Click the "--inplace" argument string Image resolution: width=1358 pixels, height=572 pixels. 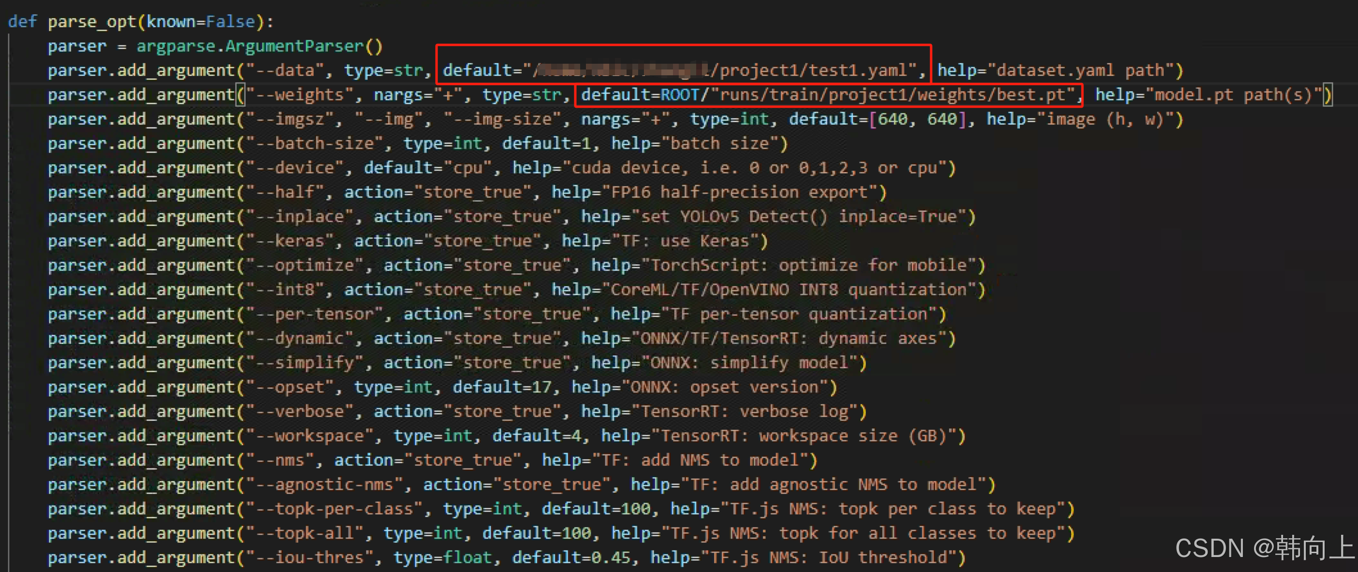click(300, 217)
